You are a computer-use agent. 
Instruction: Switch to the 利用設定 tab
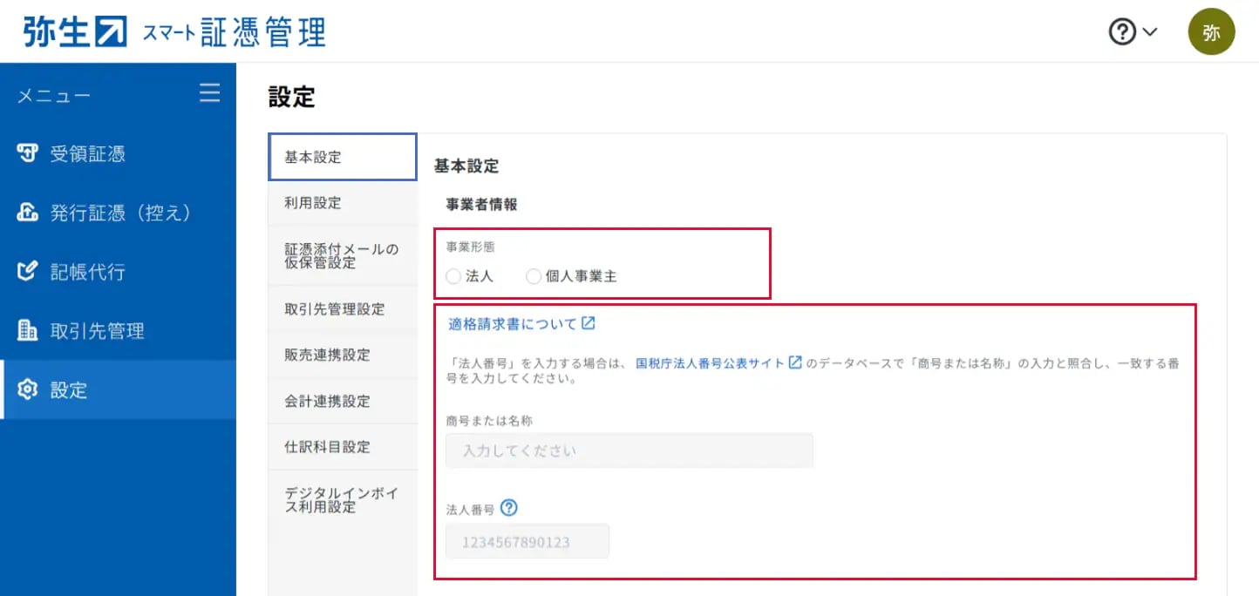point(313,203)
